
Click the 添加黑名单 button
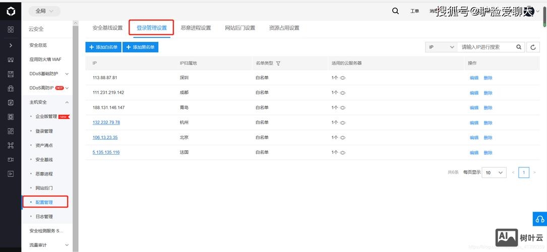click(x=141, y=47)
